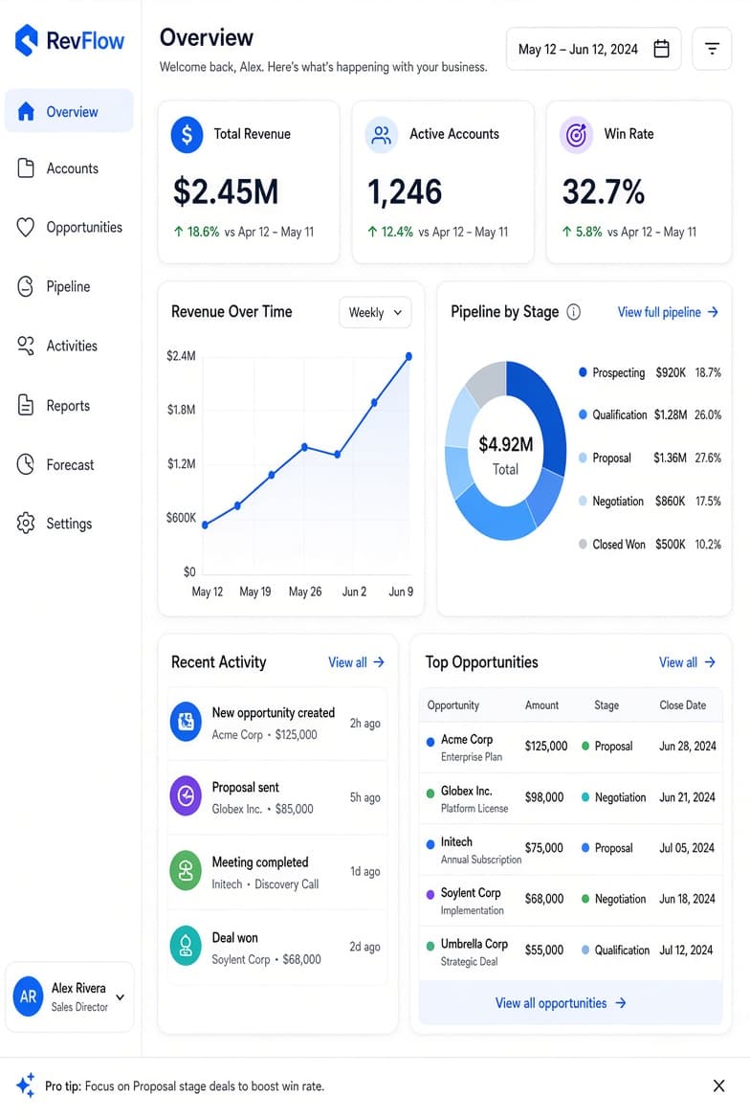The image size is (750, 1118).
Task: Click the $98,000 amount cell
Action: (544, 797)
